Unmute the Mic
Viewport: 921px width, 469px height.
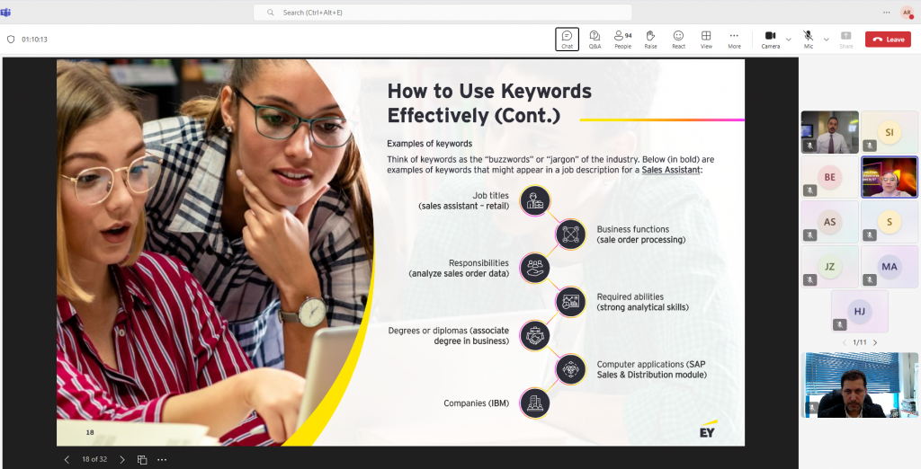(808, 39)
